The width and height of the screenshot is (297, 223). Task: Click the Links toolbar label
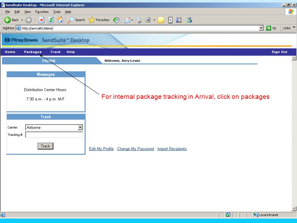point(287,28)
